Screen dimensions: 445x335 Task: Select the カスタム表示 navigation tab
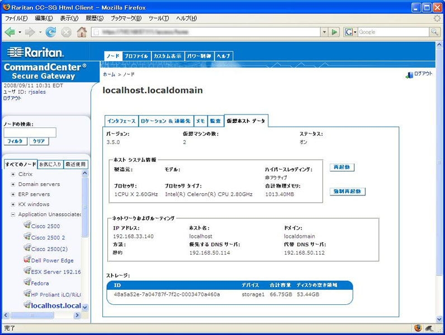[x=168, y=56]
